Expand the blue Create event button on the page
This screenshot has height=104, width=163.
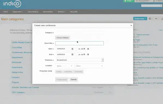click(140, 19)
